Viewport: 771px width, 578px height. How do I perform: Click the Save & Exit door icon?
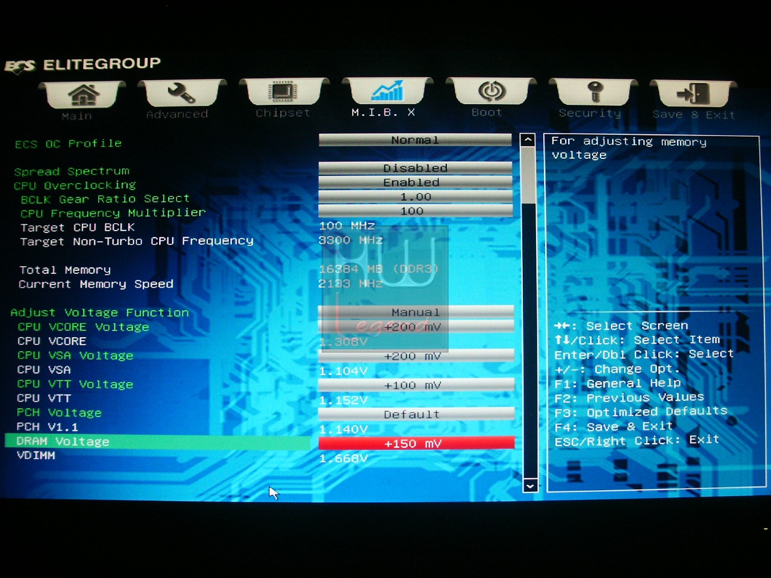[x=693, y=93]
